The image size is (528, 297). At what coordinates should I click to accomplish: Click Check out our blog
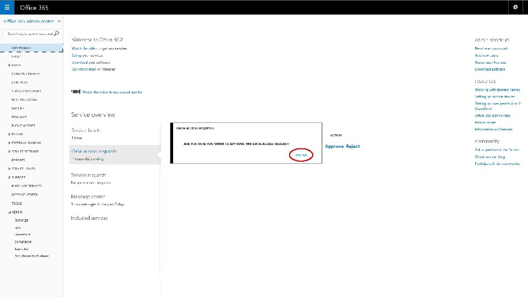click(490, 157)
